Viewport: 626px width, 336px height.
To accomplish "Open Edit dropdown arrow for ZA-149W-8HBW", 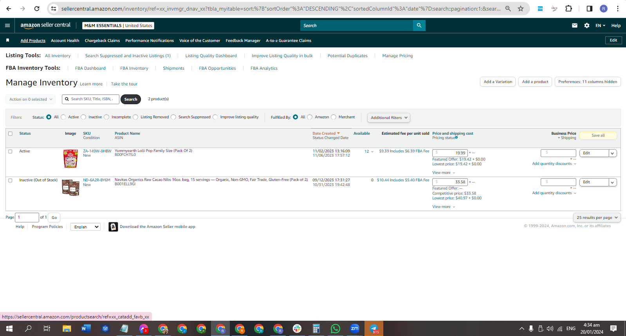I will (x=613, y=153).
